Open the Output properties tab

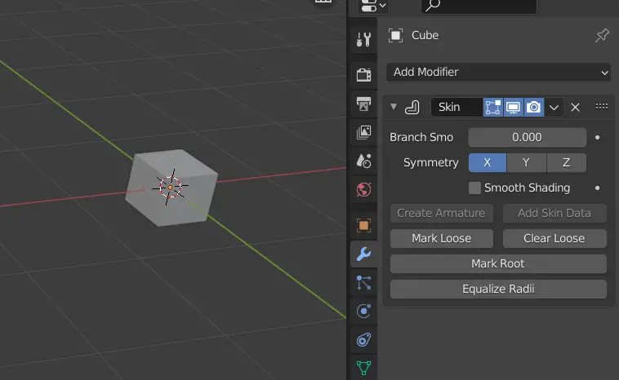click(x=363, y=104)
